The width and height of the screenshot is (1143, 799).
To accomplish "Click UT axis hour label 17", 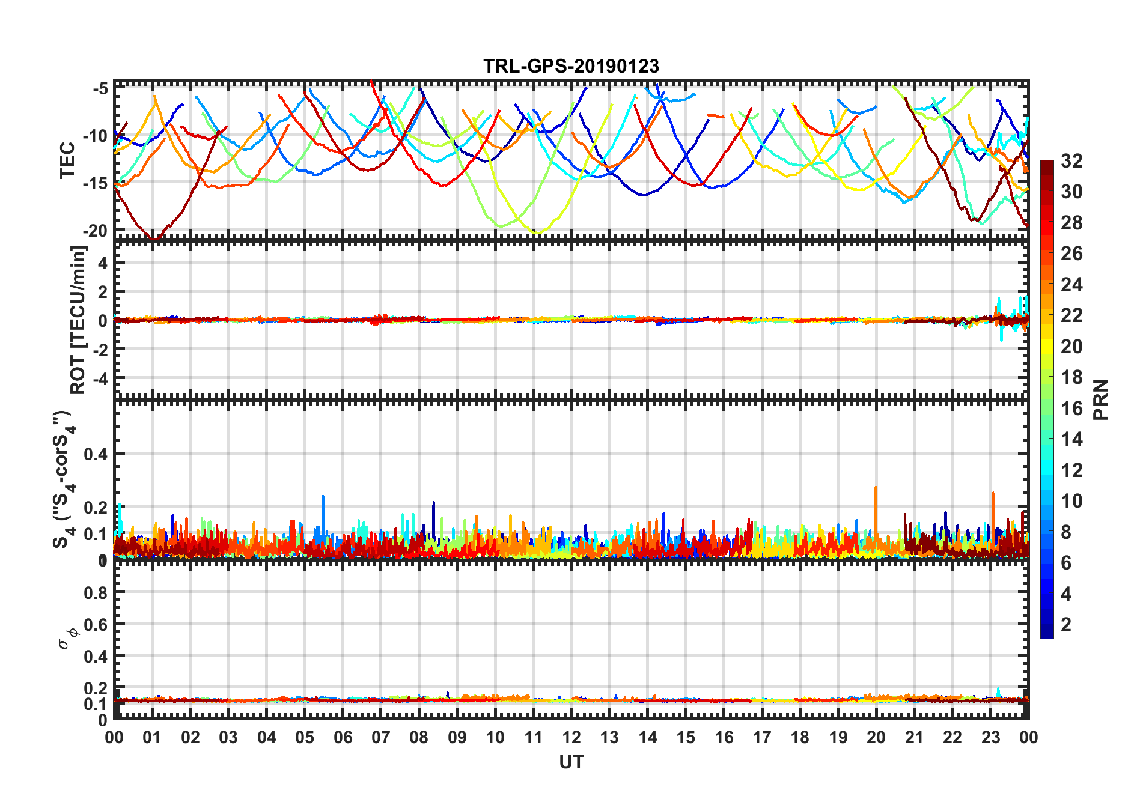I will pos(762,737).
